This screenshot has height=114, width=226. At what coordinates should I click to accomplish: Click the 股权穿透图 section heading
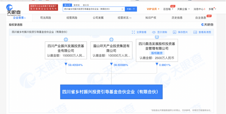[16, 25]
